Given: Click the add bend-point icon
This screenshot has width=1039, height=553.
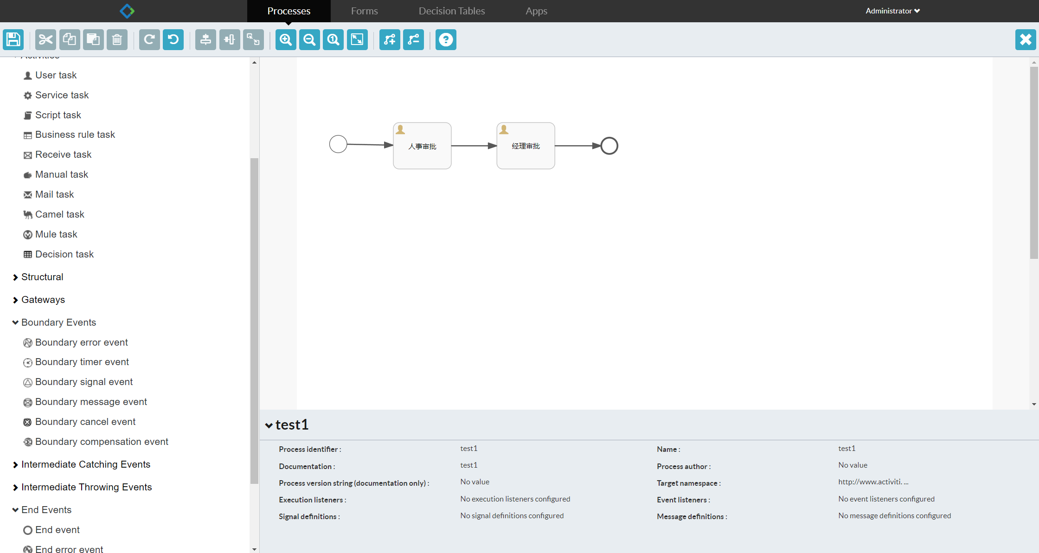Looking at the screenshot, I should click(390, 39).
